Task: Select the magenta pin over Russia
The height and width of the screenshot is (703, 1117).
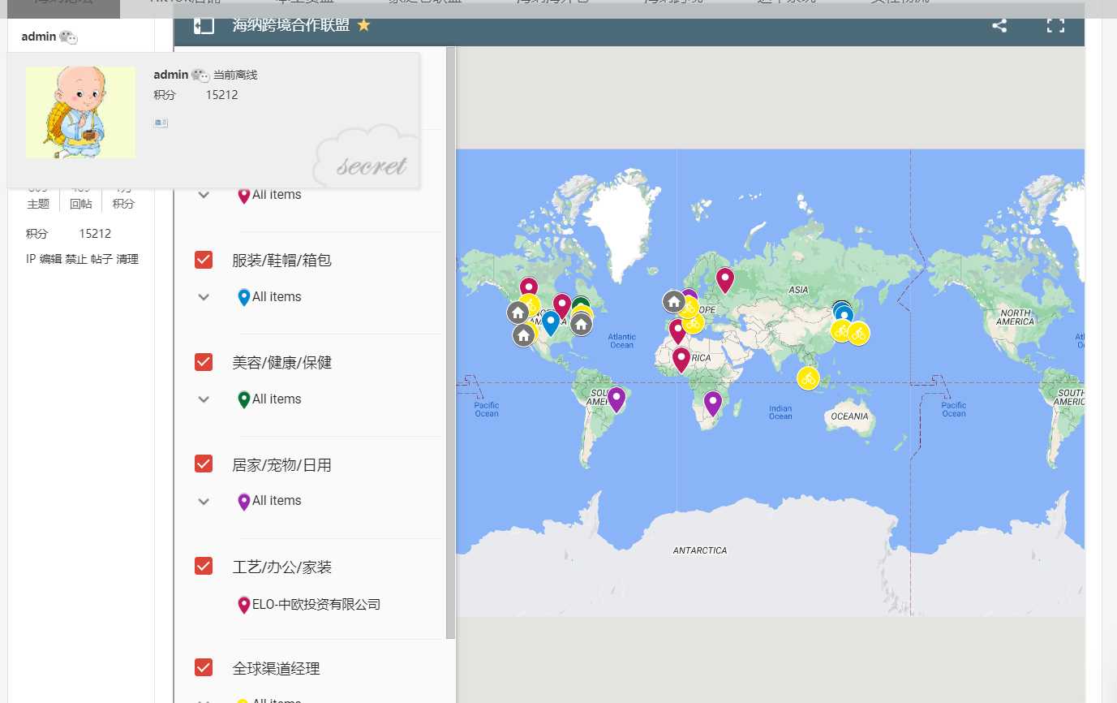Action: (724, 279)
